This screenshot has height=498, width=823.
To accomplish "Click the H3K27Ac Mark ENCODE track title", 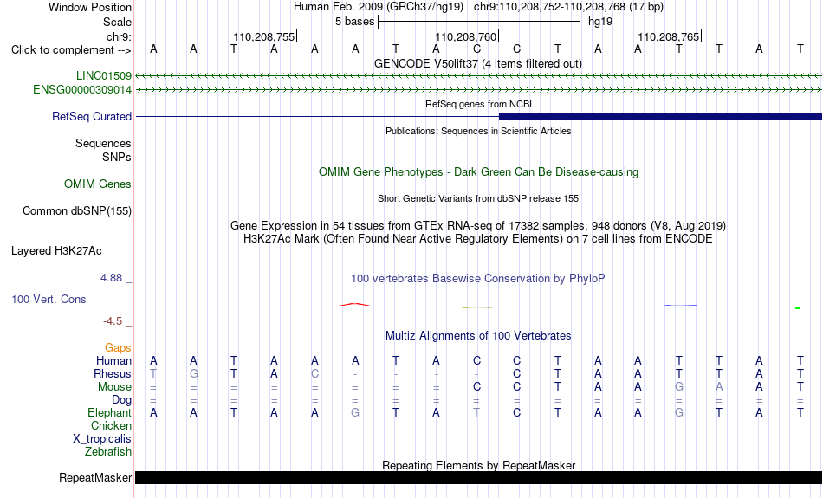I will tap(478, 239).
